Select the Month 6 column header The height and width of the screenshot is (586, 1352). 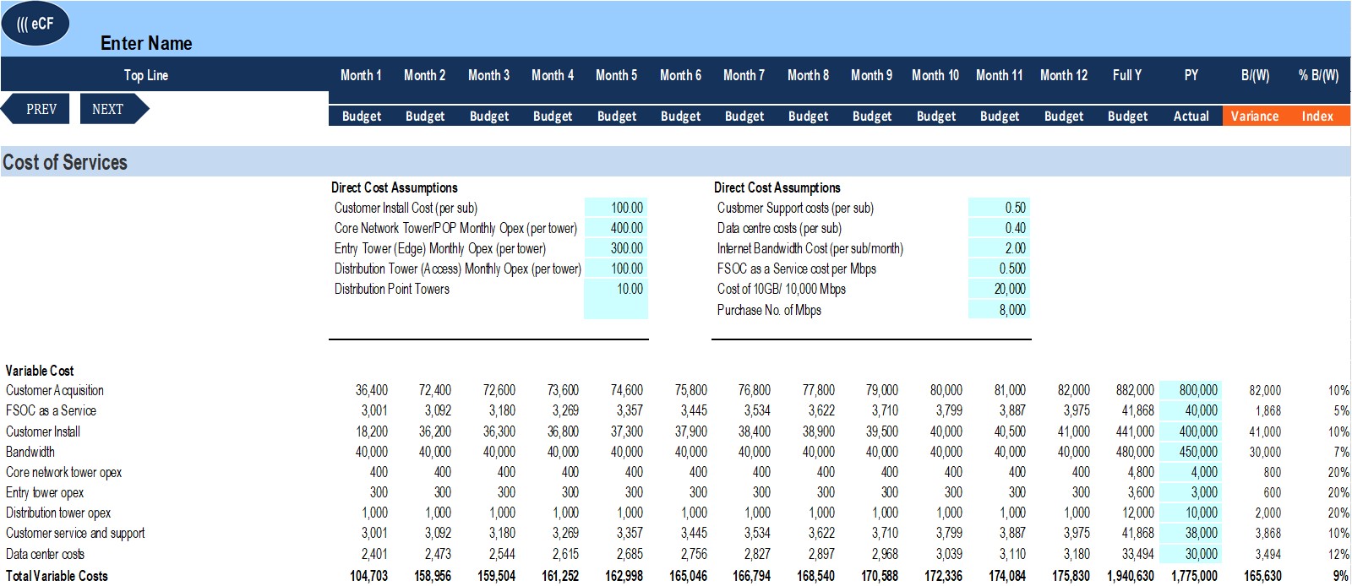point(680,75)
